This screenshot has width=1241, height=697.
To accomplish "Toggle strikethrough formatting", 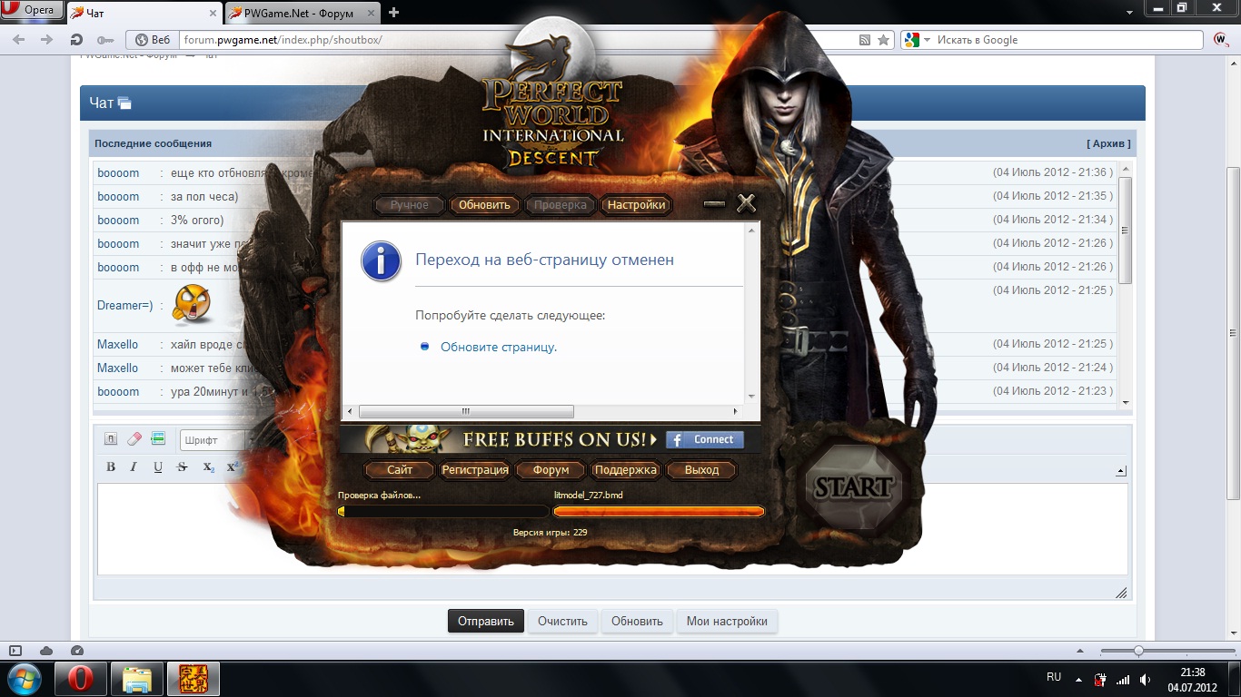I will (x=182, y=466).
